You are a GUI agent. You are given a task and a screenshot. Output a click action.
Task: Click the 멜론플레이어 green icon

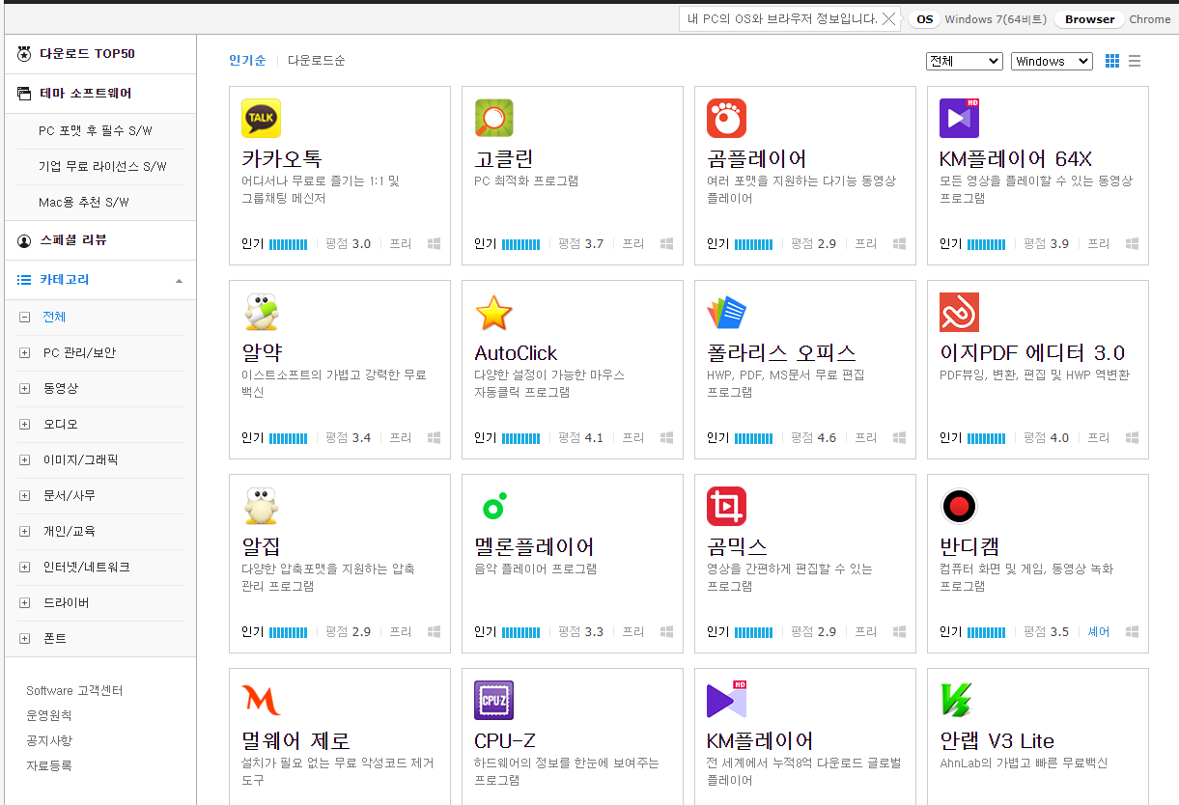(x=493, y=506)
